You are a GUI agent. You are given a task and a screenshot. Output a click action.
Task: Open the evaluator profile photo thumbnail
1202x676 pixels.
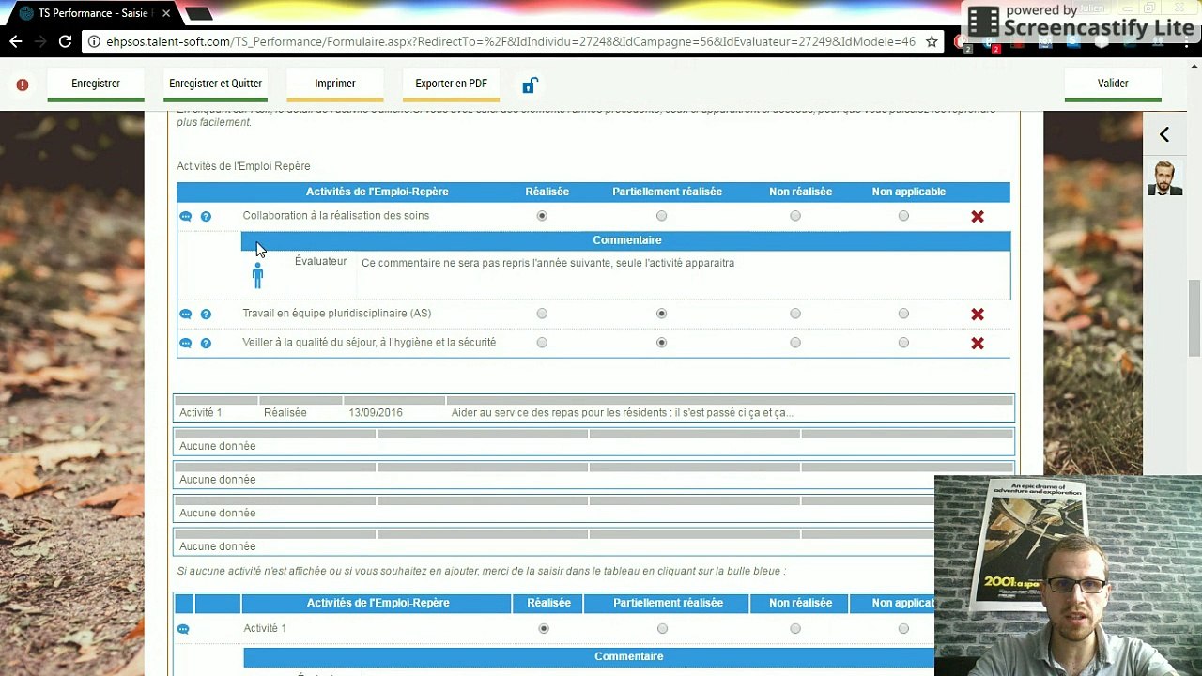tap(1164, 178)
